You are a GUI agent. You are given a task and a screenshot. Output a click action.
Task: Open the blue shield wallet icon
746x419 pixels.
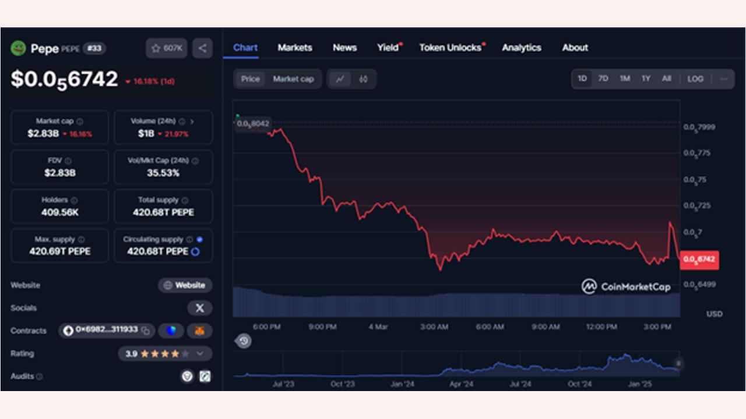[171, 331]
